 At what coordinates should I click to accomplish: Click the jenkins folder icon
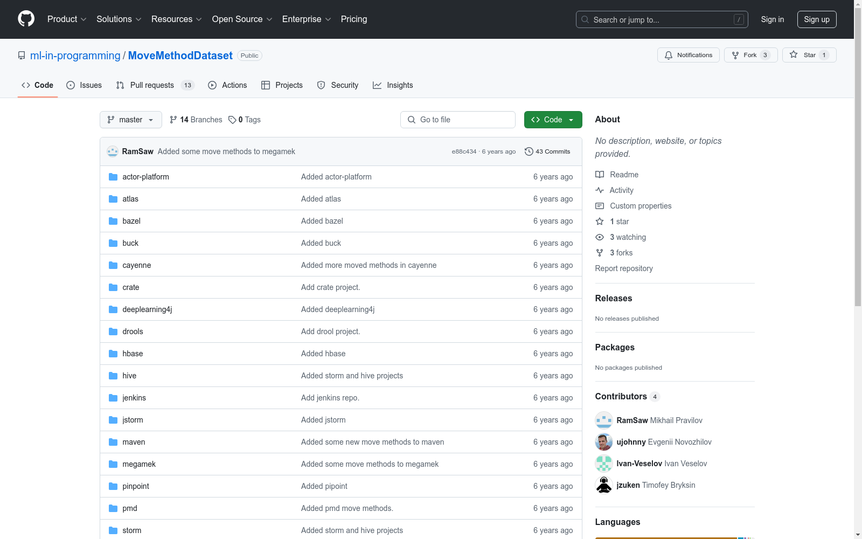[113, 398]
